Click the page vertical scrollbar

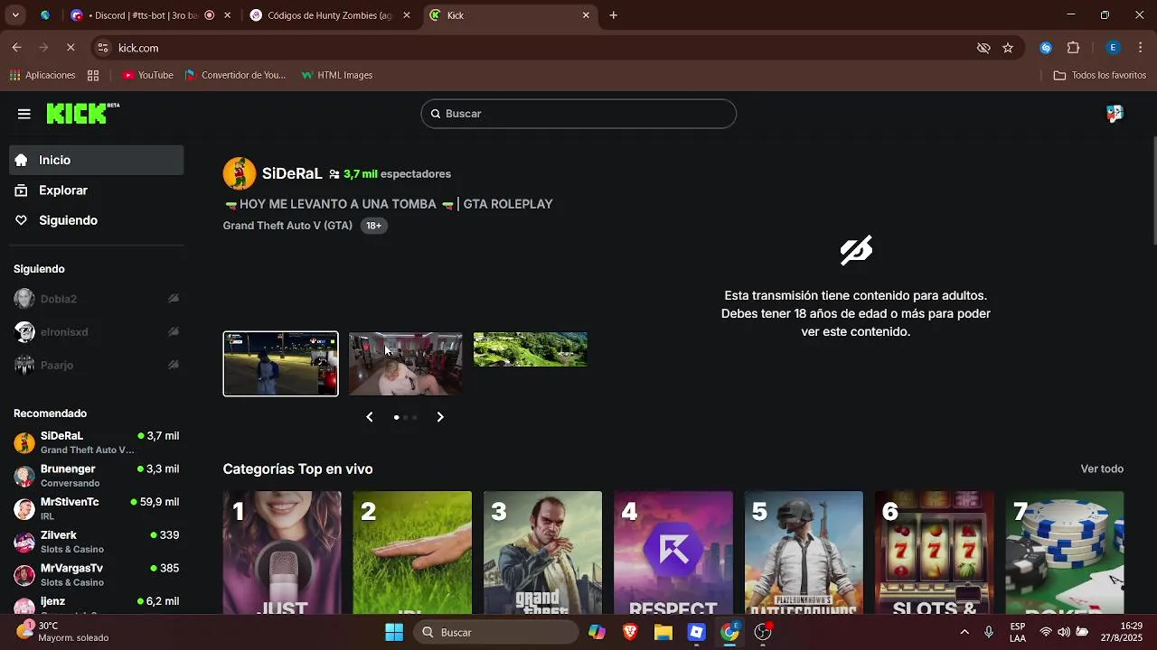pos(1153,190)
